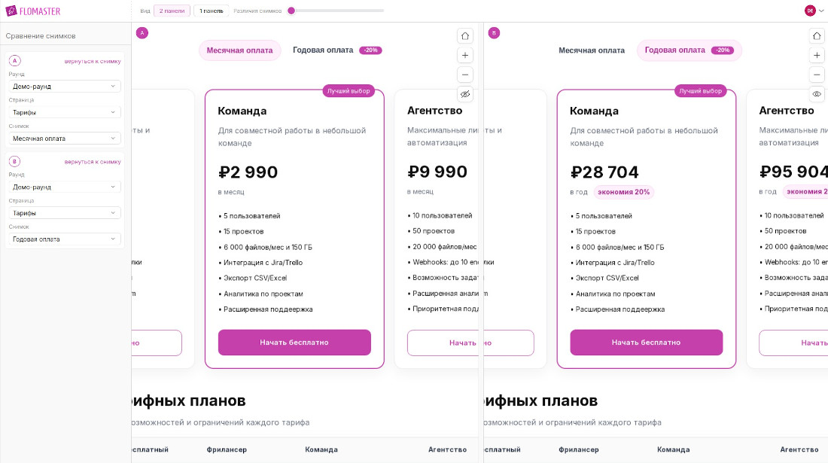828x463 pixels.
Task: Click «Начать бесплатно» on Команда card in panel A
Action: click(294, 343)
